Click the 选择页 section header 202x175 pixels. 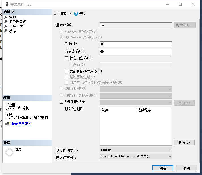point(27,12)
